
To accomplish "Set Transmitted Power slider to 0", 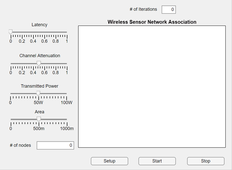I will point(10,94).
